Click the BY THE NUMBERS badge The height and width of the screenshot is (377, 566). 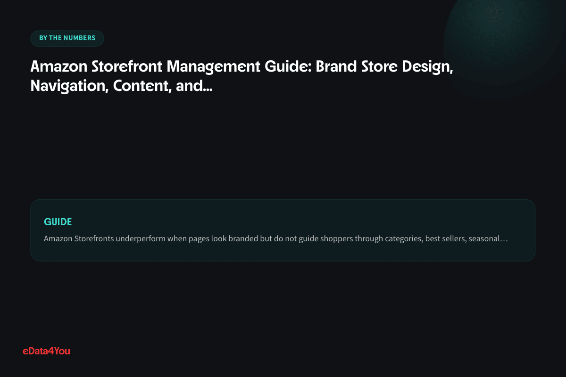(67, 38)
